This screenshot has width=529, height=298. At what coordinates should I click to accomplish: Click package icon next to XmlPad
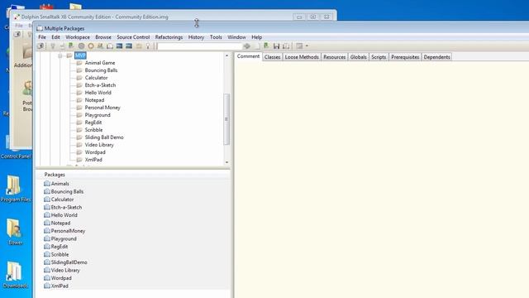[x=47, y=286]
